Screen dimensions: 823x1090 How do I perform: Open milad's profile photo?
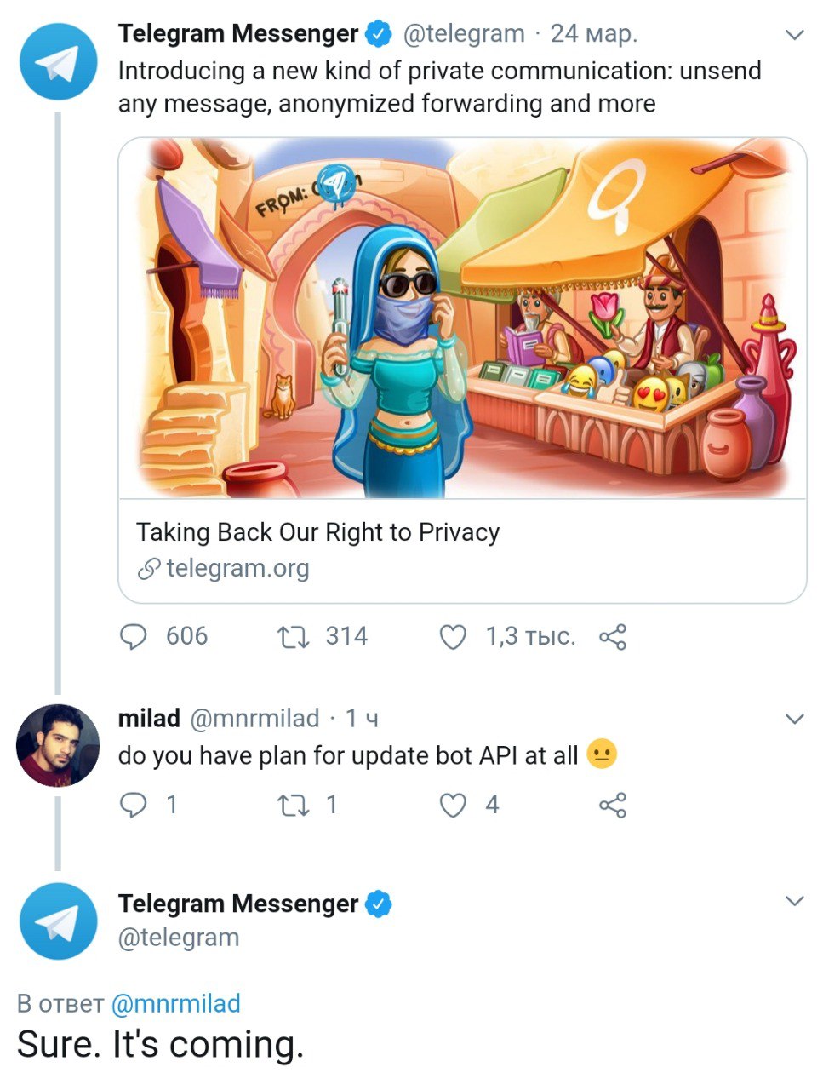click(x=59, y=745)
